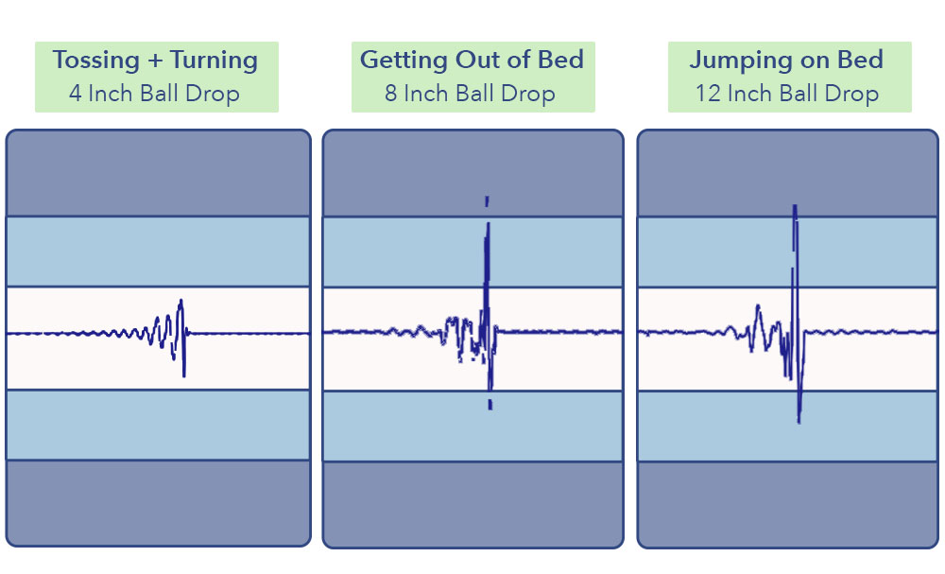
Task: Select the "Getting Out of Bed" heading
Action: [x=472, y=61]
